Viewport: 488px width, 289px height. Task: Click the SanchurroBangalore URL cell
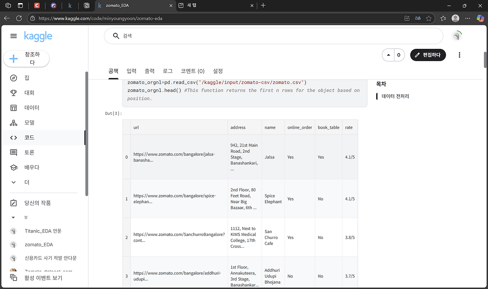179,237
